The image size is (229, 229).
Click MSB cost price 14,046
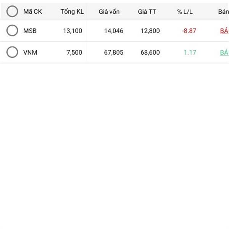click(x=114, y=31)
